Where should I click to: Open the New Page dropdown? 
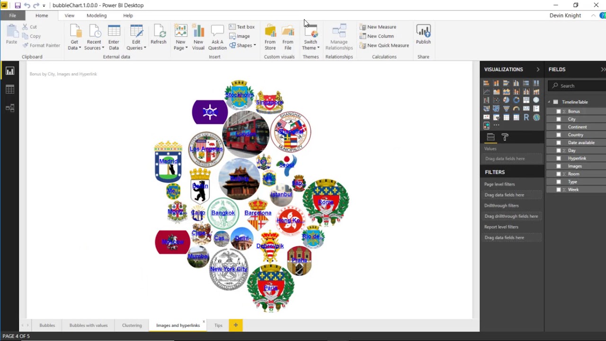[x=180, y=37]
